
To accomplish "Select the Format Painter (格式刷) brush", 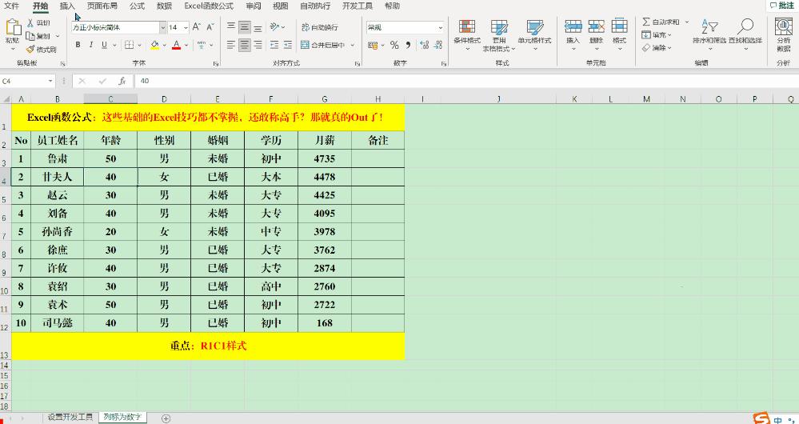I will pos(30,49).
